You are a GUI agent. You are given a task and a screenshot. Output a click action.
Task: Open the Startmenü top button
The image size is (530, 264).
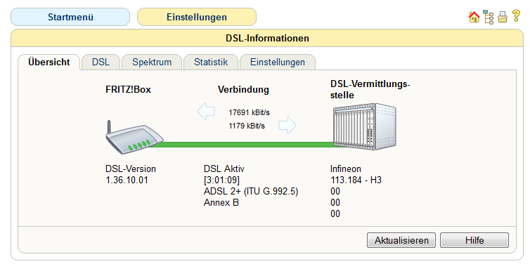[70, 17]
